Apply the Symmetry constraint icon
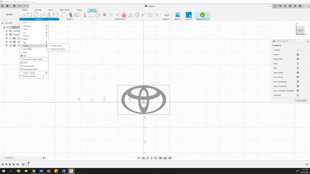 click(x=150, y=15)
